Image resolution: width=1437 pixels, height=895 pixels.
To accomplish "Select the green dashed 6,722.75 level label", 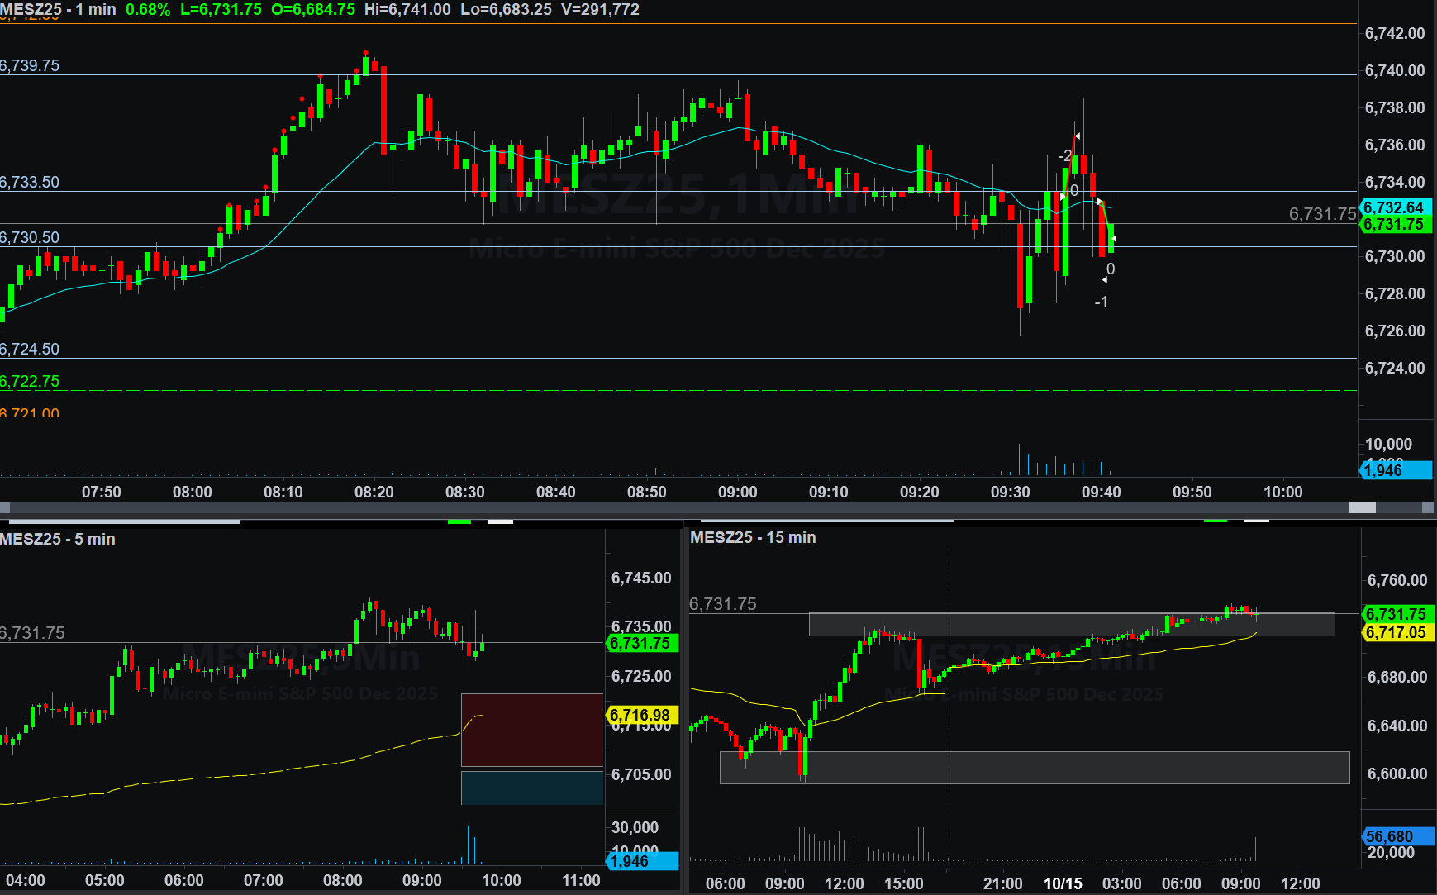I will [31, 381].
